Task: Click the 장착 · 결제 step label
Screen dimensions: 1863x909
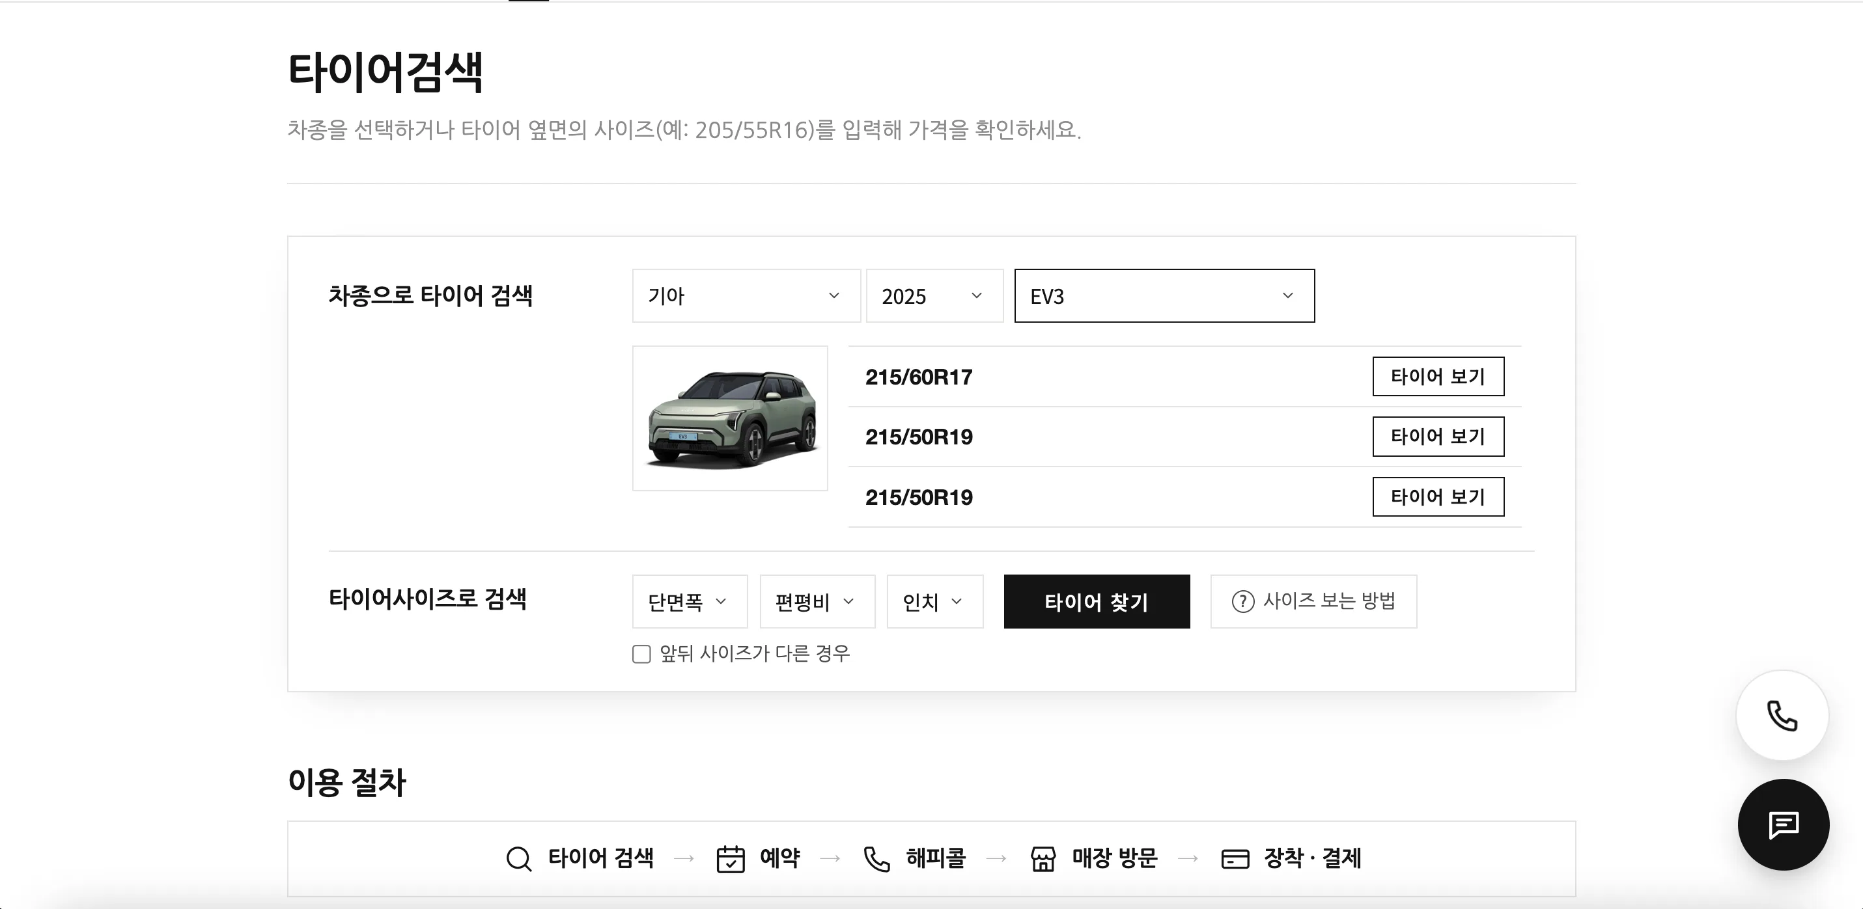Action: (1312, 858)
